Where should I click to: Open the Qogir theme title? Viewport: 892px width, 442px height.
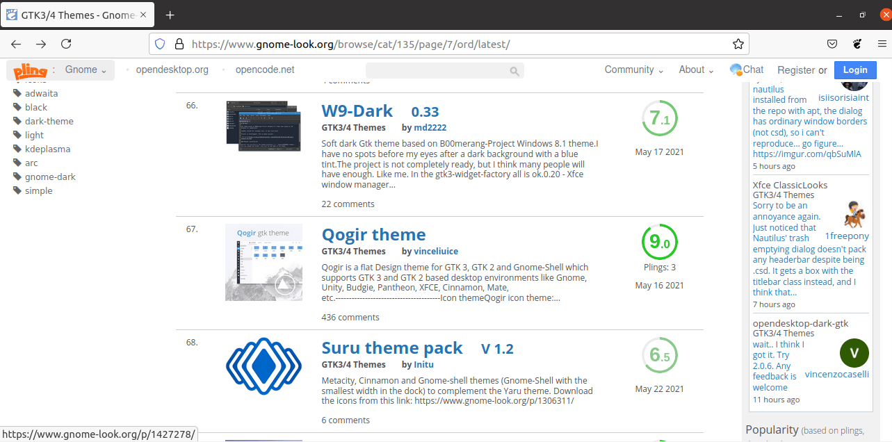click(373, 234)
